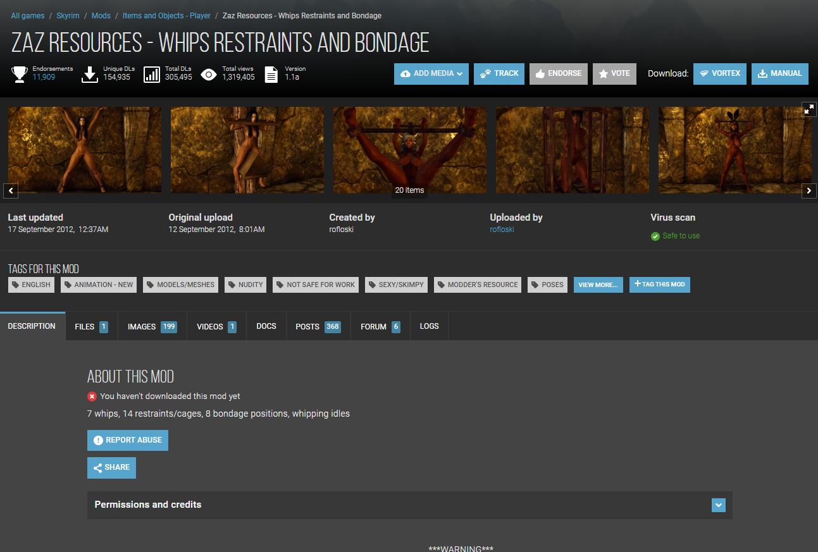The width and height of the screenshot is (818, 552).
Task: Click the total downloads value 305,495
Action: click(179, 77)
